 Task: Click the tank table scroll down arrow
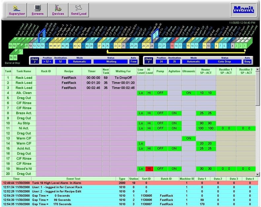(x=258, y=174)
